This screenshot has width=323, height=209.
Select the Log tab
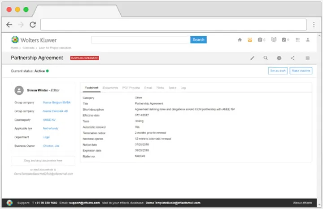click(x=183, y=88)
